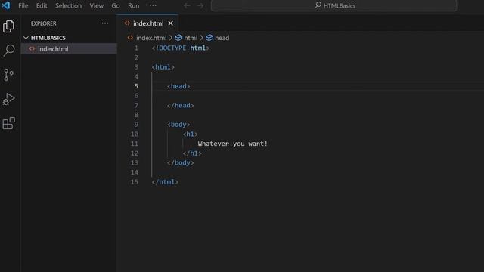Close the index.html editor tab
Screen dimensions: 484x272
[171, 23]
